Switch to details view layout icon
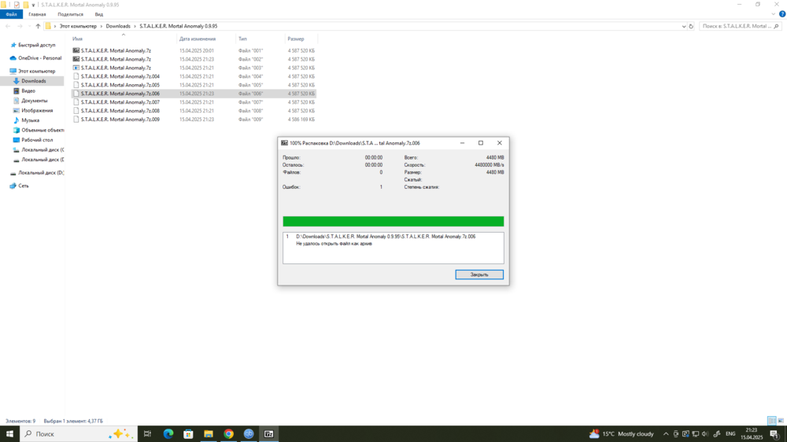The image size is (787, 442). pyautogui.click(x=772, y=421)
